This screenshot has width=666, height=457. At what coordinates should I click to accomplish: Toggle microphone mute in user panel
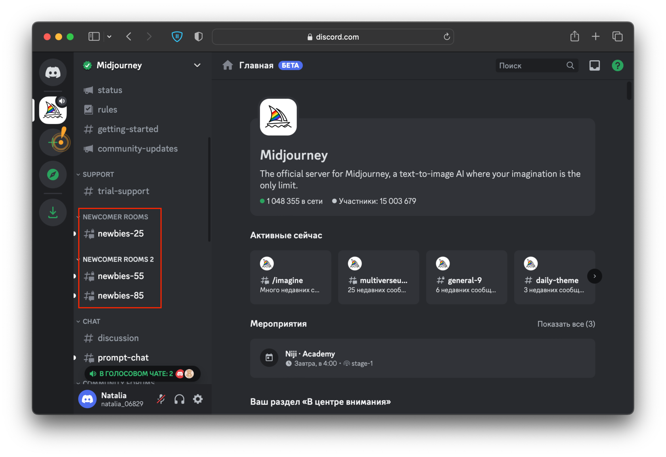(161, 399)
